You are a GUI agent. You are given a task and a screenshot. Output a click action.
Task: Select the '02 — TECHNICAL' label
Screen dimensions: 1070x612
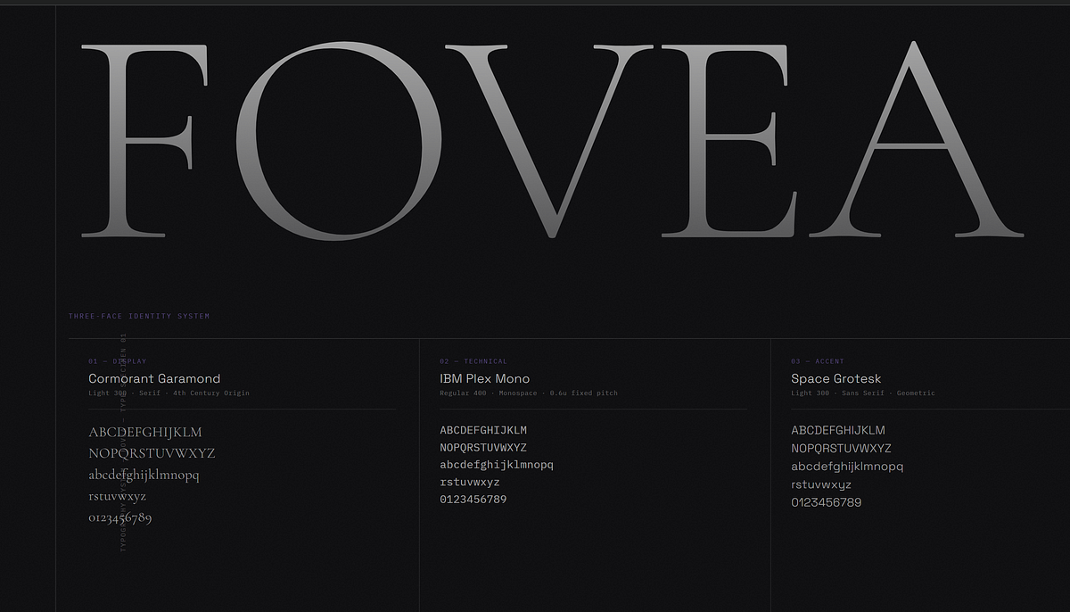pos(473,361)
